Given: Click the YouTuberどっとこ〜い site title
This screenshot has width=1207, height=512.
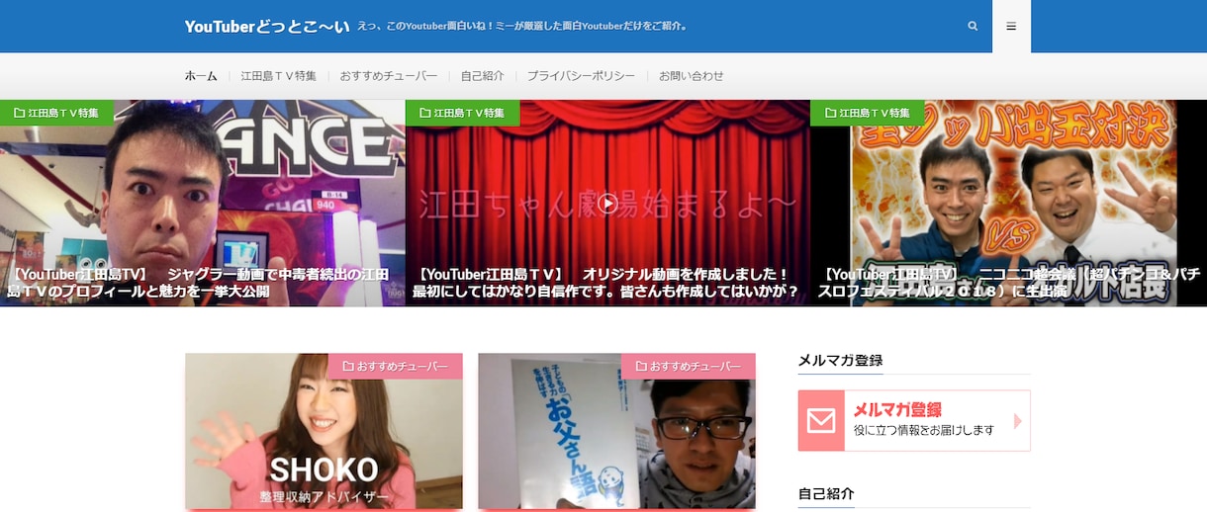Looking at the screenshot, I should coord(266,27).
